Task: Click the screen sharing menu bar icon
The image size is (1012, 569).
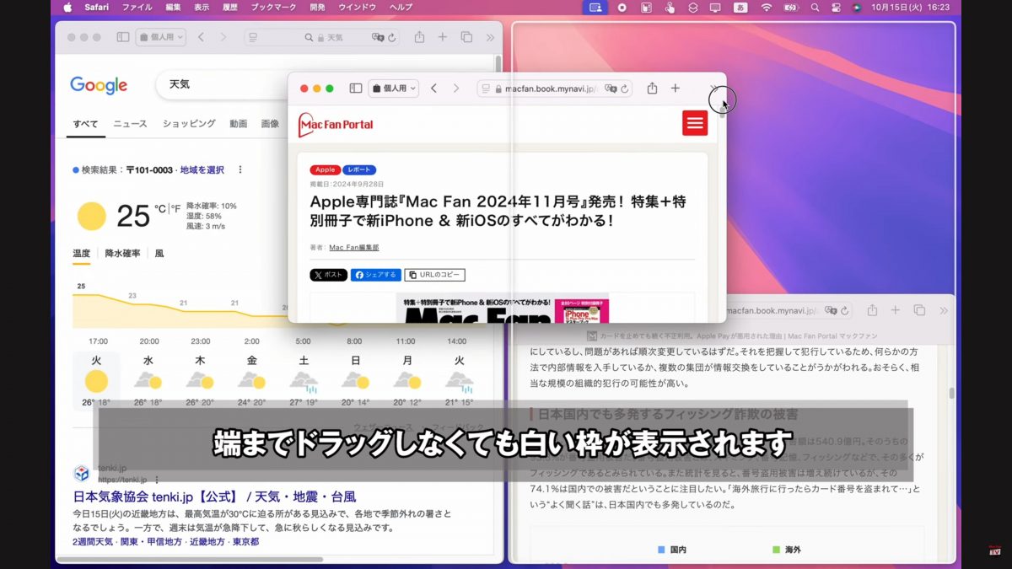Action: pos(595,7)
